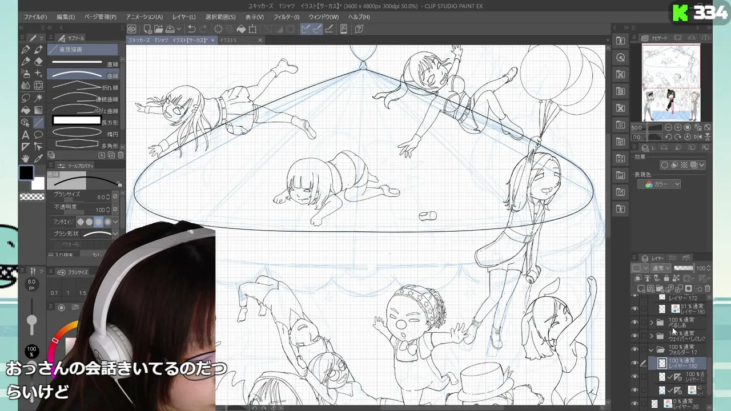Click the CLIP STUDIO support help icon
The image size is (731, 411).
click(359, 29)
